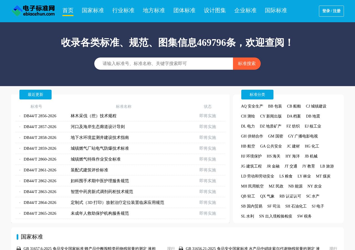Open 国际标准 in the navigation bar

[276, 11]
